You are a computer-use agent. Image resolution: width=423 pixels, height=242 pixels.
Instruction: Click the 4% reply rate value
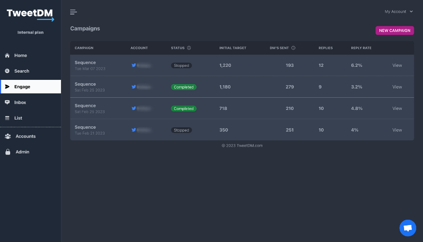pyautogui.click(x=355, y=130)
